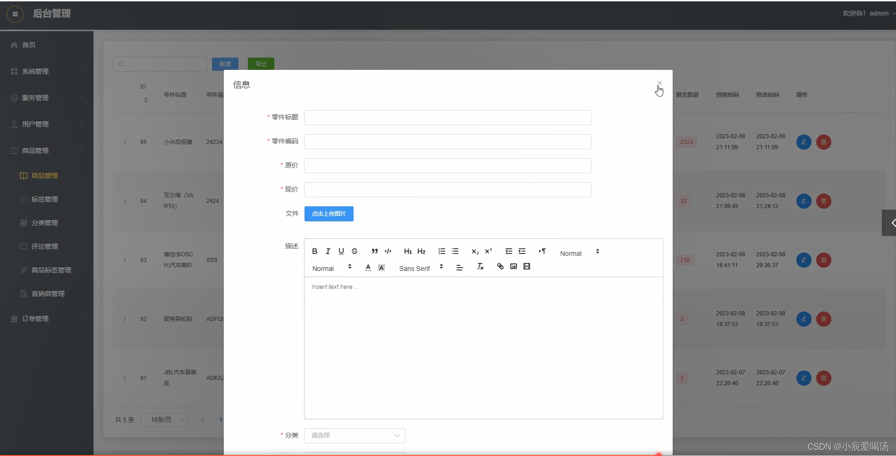Collapse the parent 商品管理 sidebar menu
The width and height of the screenshot is (896, 456).
(x=47, y=151)
